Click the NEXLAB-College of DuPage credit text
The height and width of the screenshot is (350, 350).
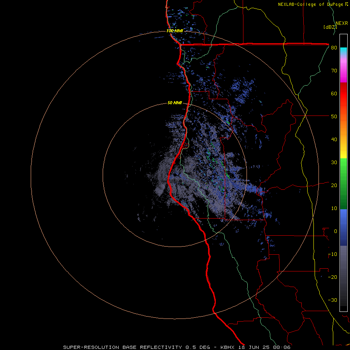(310, 4)
